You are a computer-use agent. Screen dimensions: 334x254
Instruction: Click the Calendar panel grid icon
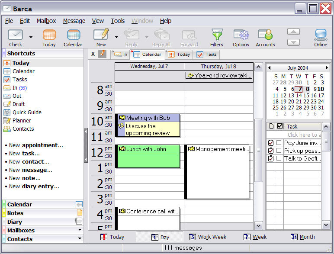(x=79, y=204)
